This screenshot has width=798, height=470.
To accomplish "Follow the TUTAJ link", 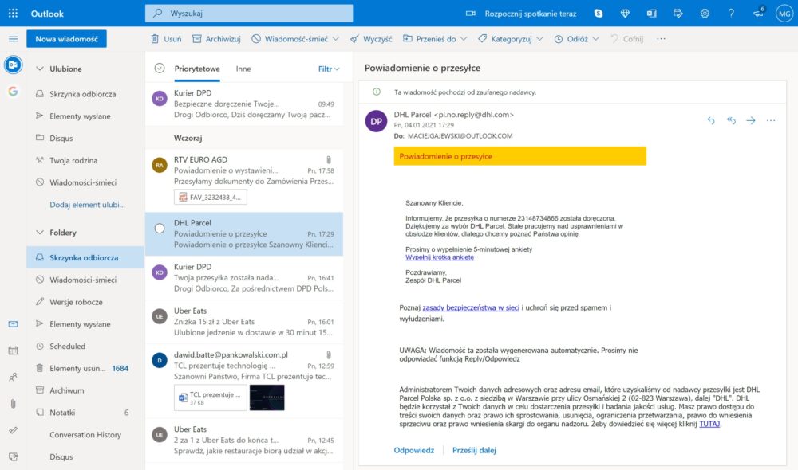I will point(709,424).
